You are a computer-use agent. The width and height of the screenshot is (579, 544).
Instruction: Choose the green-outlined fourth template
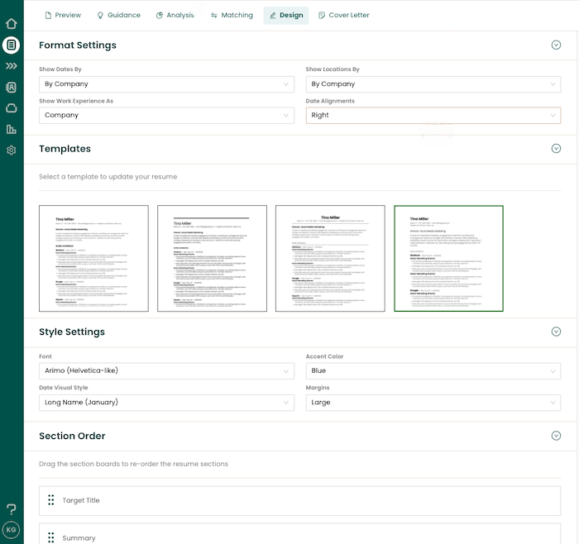click(x=448, y=258)
